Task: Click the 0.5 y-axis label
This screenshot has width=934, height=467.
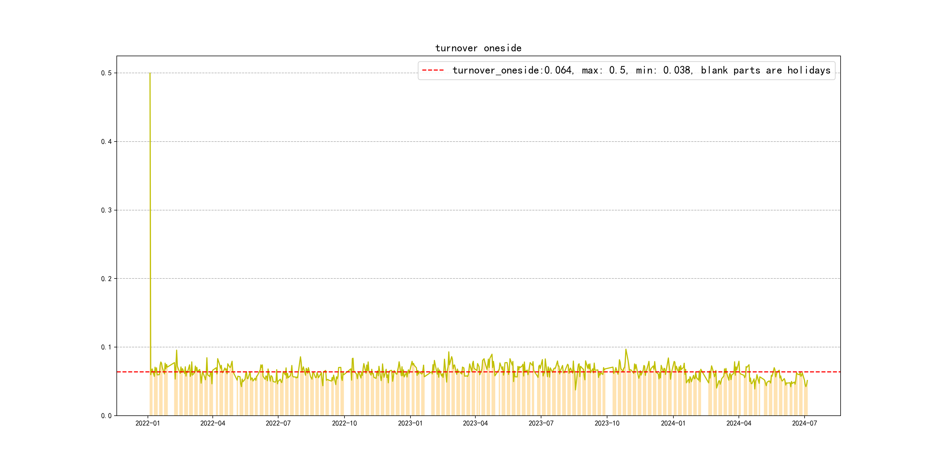Action: click(x=106, y=73)
